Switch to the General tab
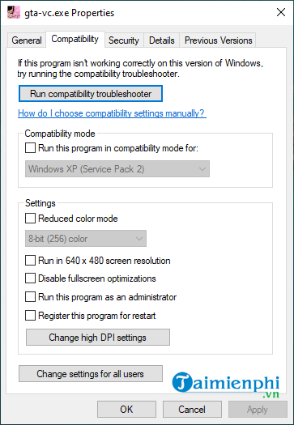 [x=27, y=40]
